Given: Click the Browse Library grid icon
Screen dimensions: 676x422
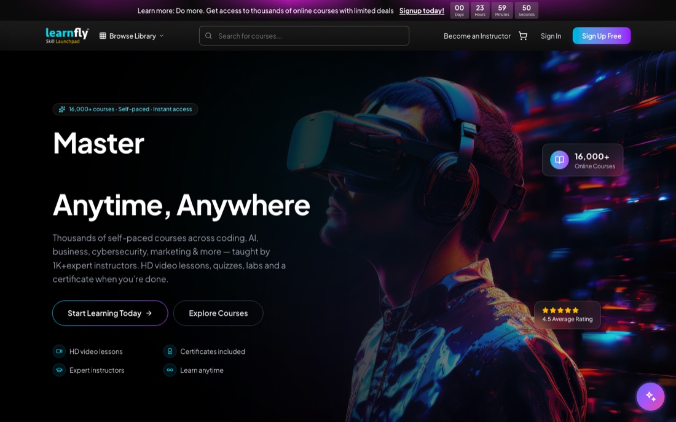Looking at the screenshot, I should [103, 36].
